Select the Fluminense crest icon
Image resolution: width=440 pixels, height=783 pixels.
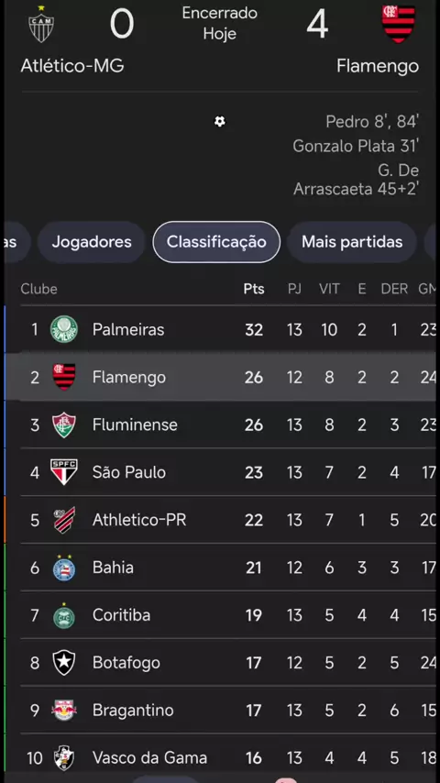(64, 425)
